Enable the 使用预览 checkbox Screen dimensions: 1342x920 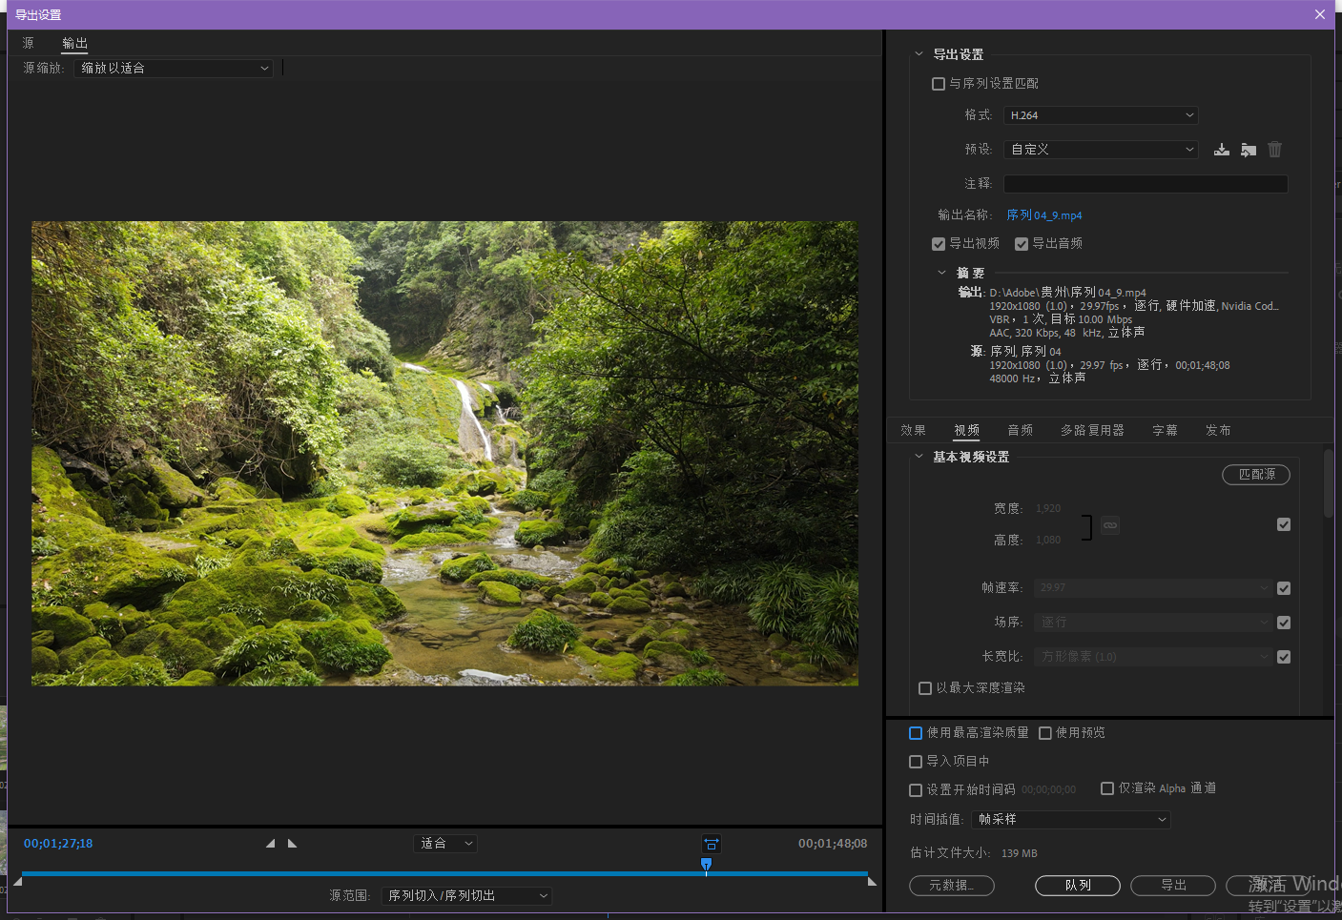[x=1045, y=733]
